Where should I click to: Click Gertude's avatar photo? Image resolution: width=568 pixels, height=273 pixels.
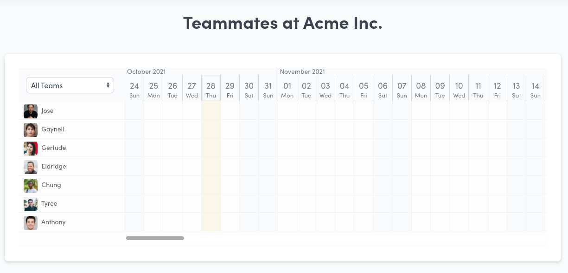[x=31, y=149]
